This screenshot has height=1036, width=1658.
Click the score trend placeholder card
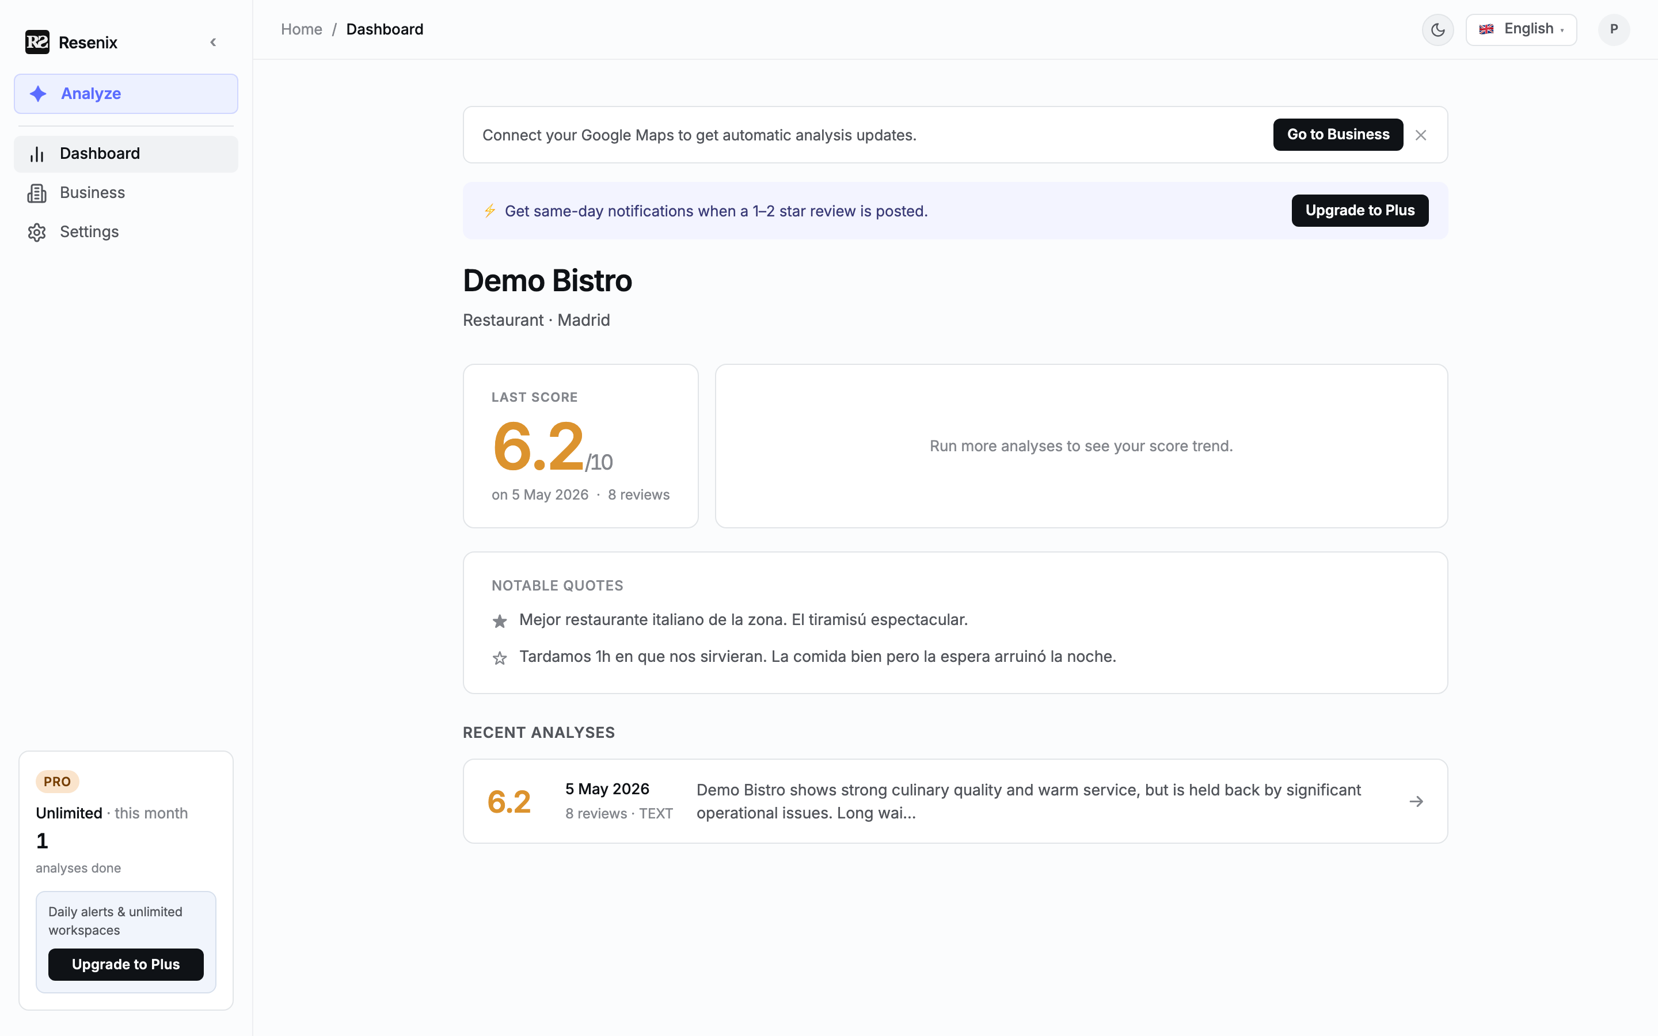coord(1081,446)
